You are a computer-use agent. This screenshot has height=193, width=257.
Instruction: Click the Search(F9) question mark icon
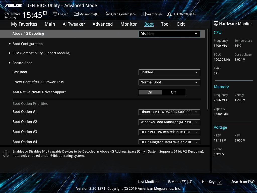tap(143, 14)
